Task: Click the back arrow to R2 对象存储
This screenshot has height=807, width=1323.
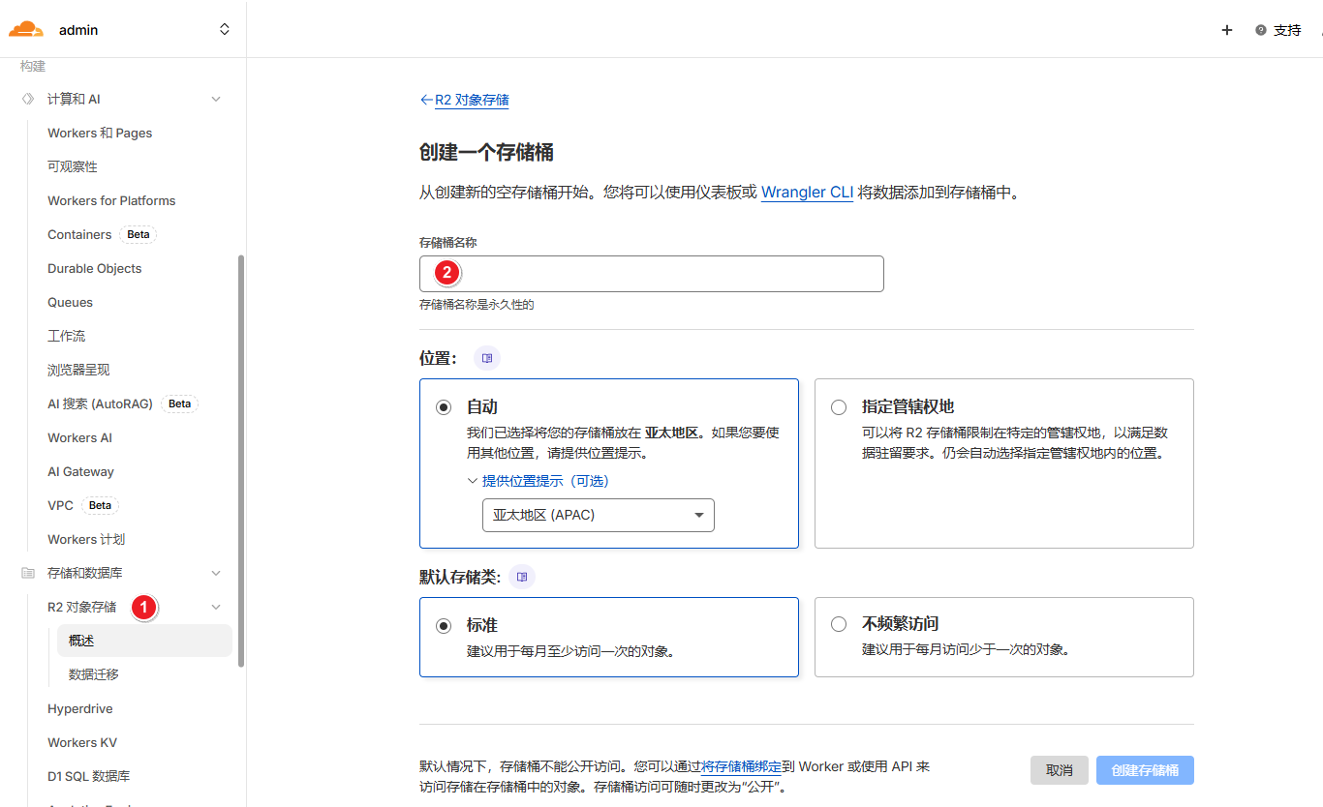Action: [426, 100]
